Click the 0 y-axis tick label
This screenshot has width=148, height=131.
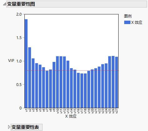tap(20, 108)
